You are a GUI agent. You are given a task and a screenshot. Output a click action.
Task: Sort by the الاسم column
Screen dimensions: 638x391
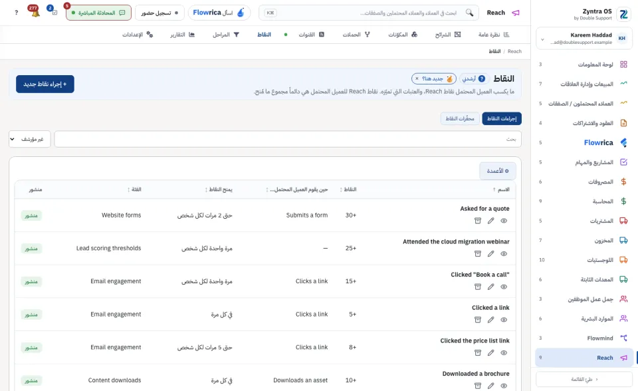coord(501,190)
